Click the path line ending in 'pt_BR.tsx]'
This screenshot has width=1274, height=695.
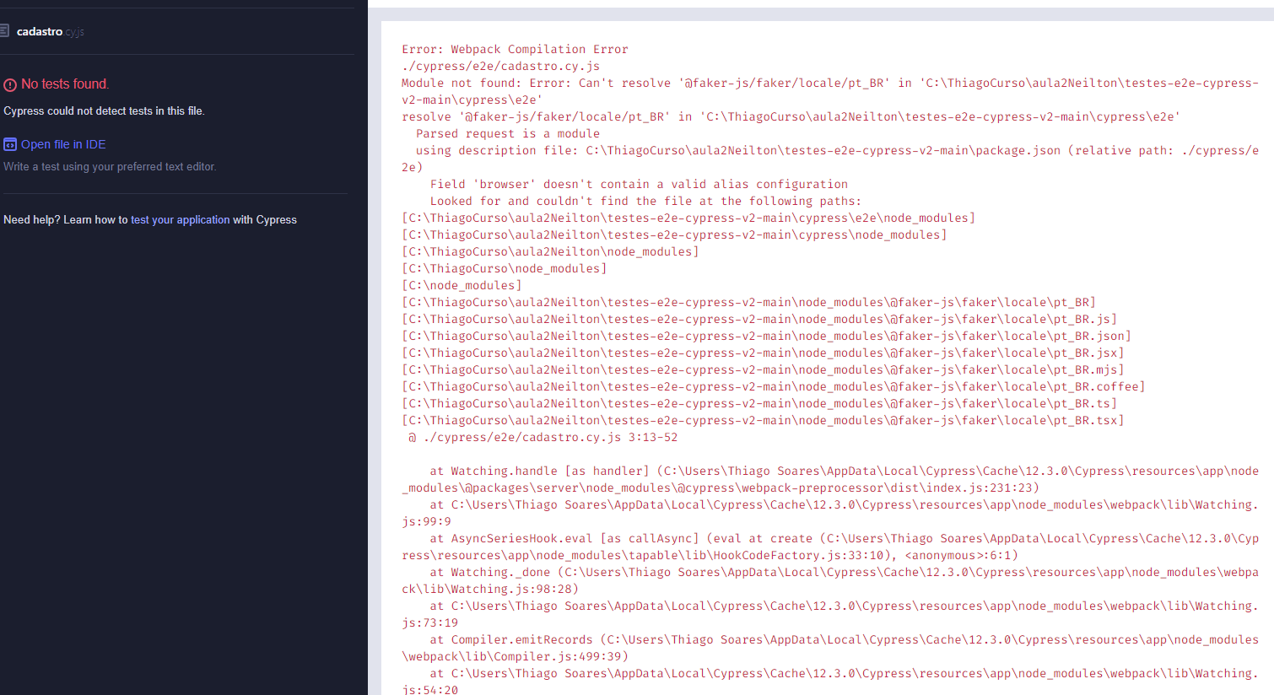pos(763,420)
